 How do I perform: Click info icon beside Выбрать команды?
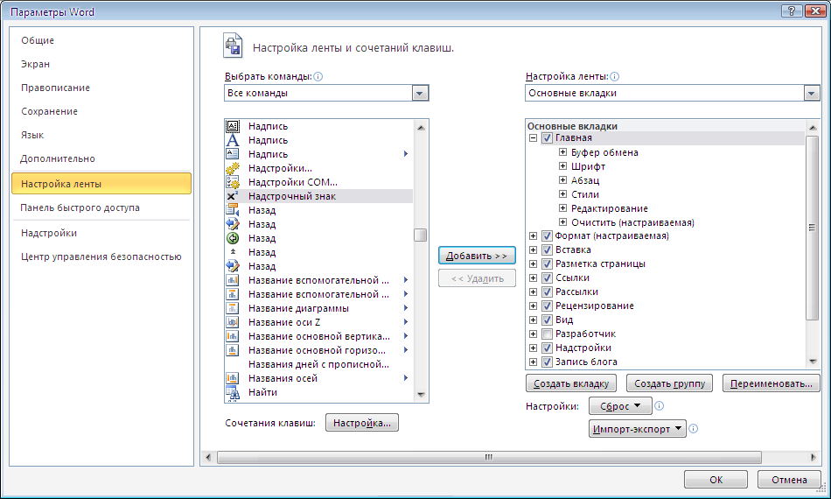(x=318, y=76)
